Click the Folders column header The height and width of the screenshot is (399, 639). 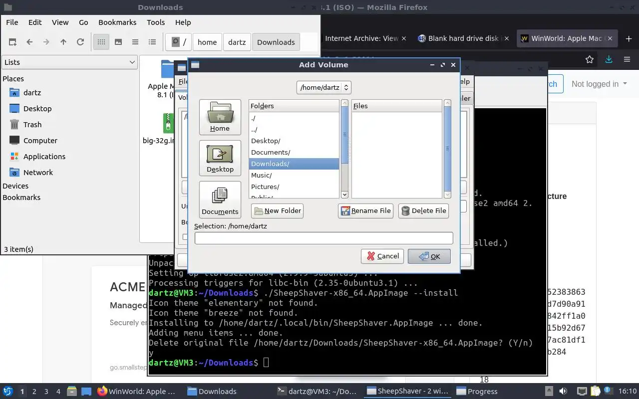pos(294,106)
